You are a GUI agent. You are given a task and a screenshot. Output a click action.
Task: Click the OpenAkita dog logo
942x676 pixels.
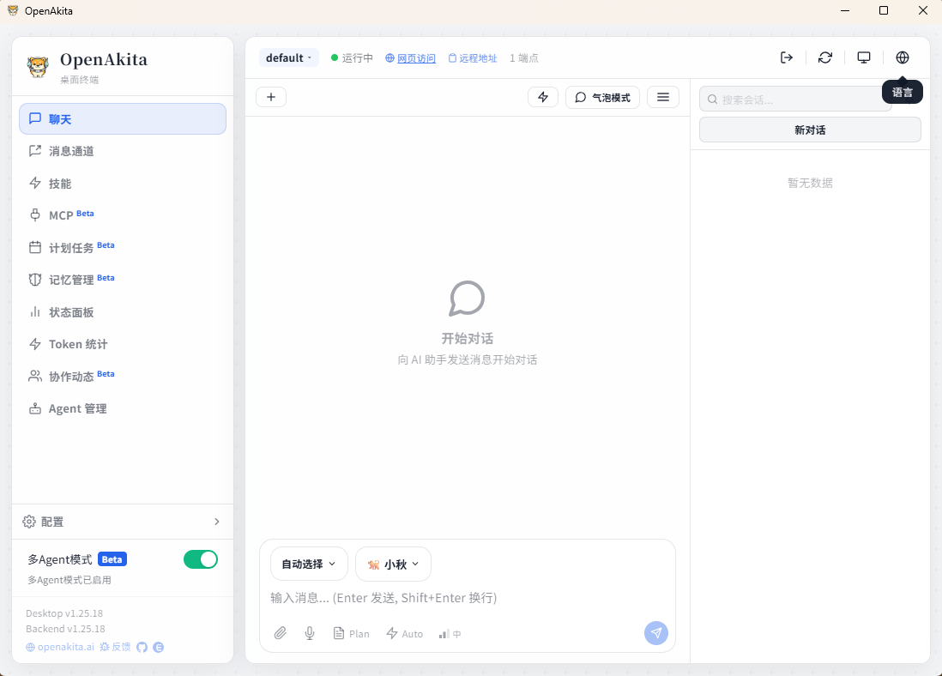coord(38,66)
